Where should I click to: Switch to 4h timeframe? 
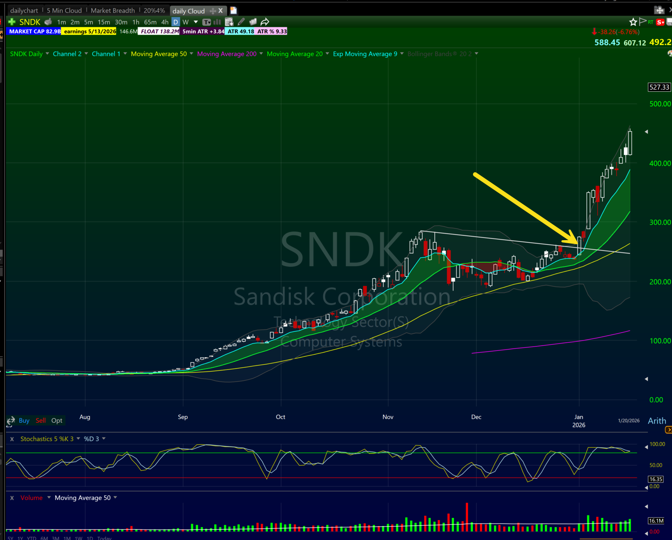(x=165, y=22)
